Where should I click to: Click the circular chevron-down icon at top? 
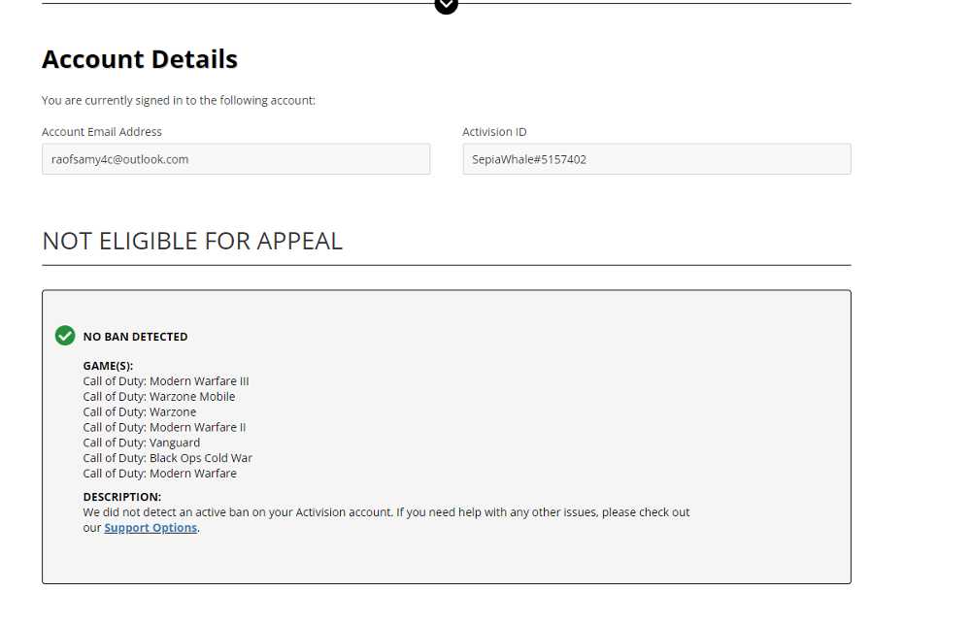446,4
